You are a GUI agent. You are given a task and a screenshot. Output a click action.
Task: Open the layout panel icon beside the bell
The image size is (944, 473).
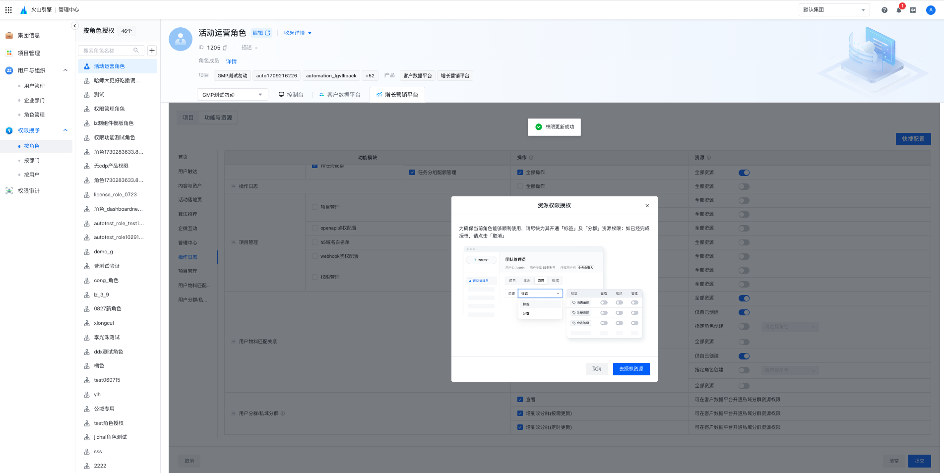pos(913,10)
